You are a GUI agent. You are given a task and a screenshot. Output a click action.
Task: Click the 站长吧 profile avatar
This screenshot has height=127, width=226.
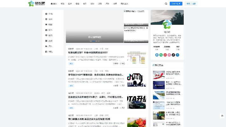tap(167, 24)
